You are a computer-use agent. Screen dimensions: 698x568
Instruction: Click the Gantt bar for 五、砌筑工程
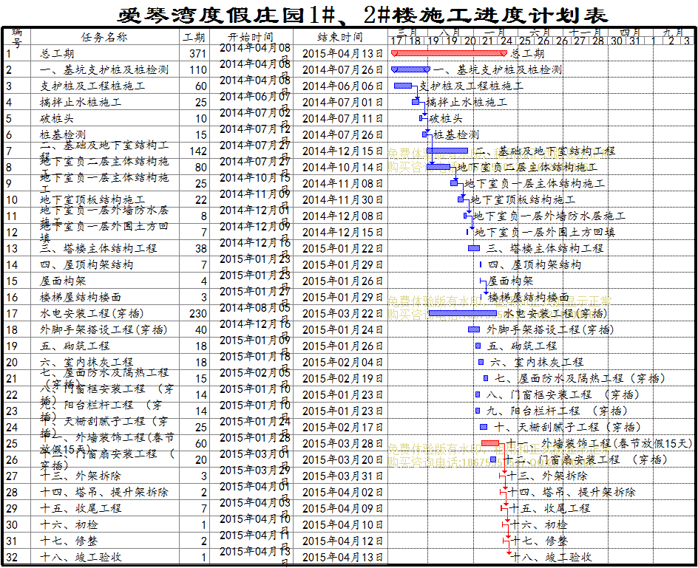click(x=478, y=346)
